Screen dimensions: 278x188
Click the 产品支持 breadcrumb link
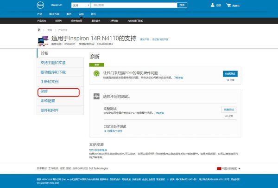point(63,30)
